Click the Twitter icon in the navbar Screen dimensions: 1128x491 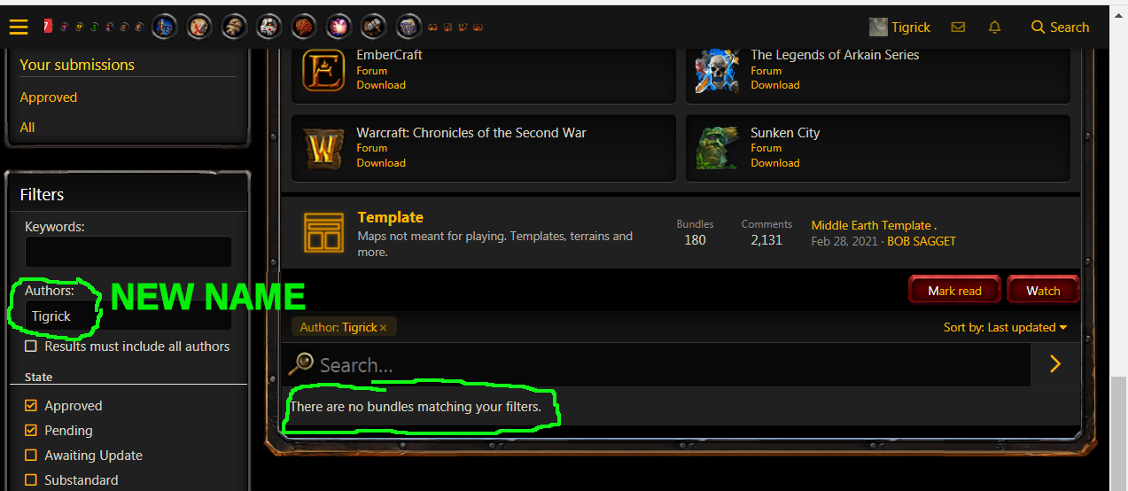tap(463, 27)
